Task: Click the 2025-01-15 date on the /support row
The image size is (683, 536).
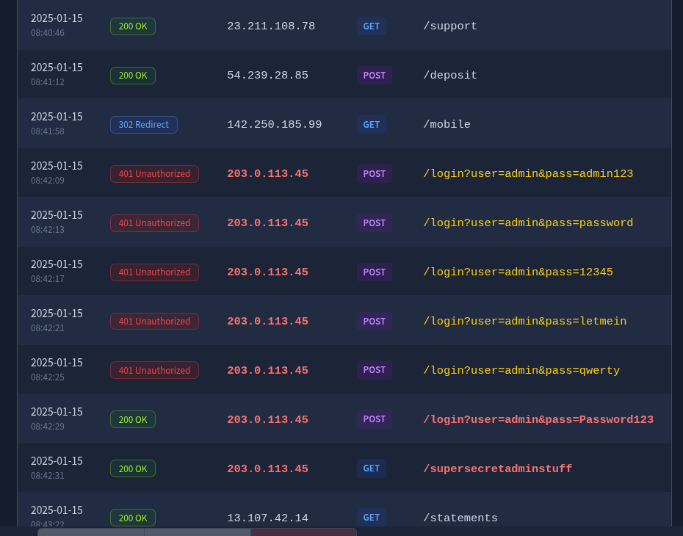Action: 57,18
